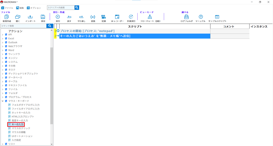Select the マウスの移動 command
Viewport: 273px width, 146px height.
coord(18,132)
